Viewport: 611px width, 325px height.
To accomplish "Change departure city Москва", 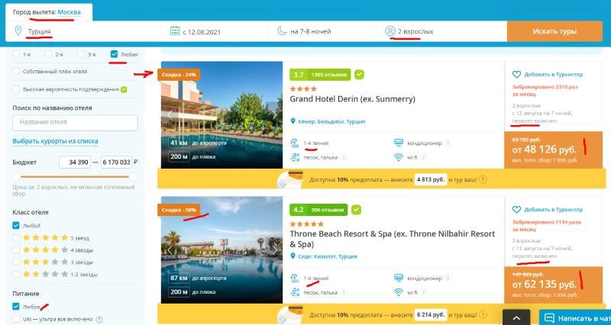I will [69, 12].
